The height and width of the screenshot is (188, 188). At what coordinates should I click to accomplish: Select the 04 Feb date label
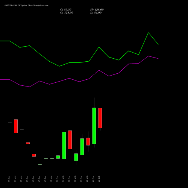pyautogui.click(x=63, y=179)
